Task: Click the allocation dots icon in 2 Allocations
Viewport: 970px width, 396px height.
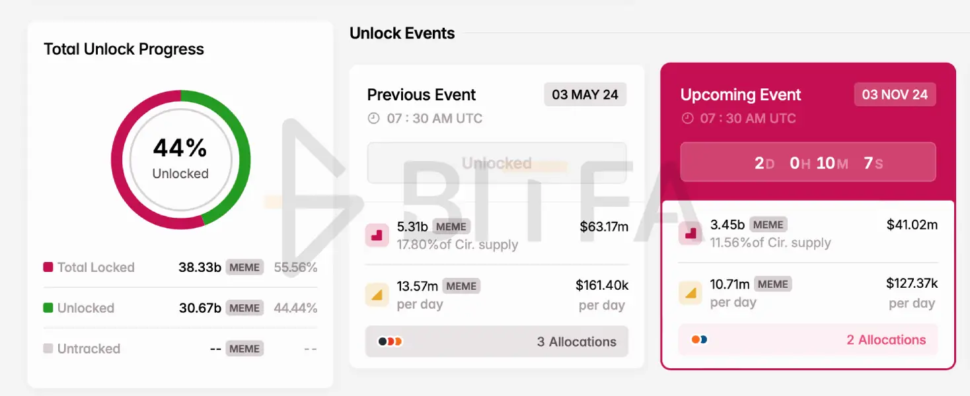Action: pos(699,340)
